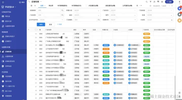
Task: Open the 大战区 selector field
Action: pyautogui.click(x=160, y=20)
